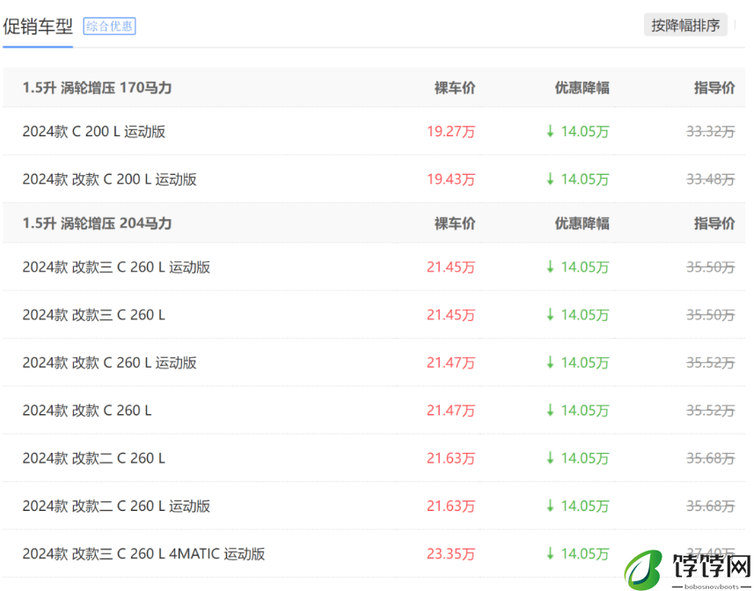Screen dimensions: 754x591
Task: Open 2024款 改款二 C 260 L model
Action: pos(93,458)
